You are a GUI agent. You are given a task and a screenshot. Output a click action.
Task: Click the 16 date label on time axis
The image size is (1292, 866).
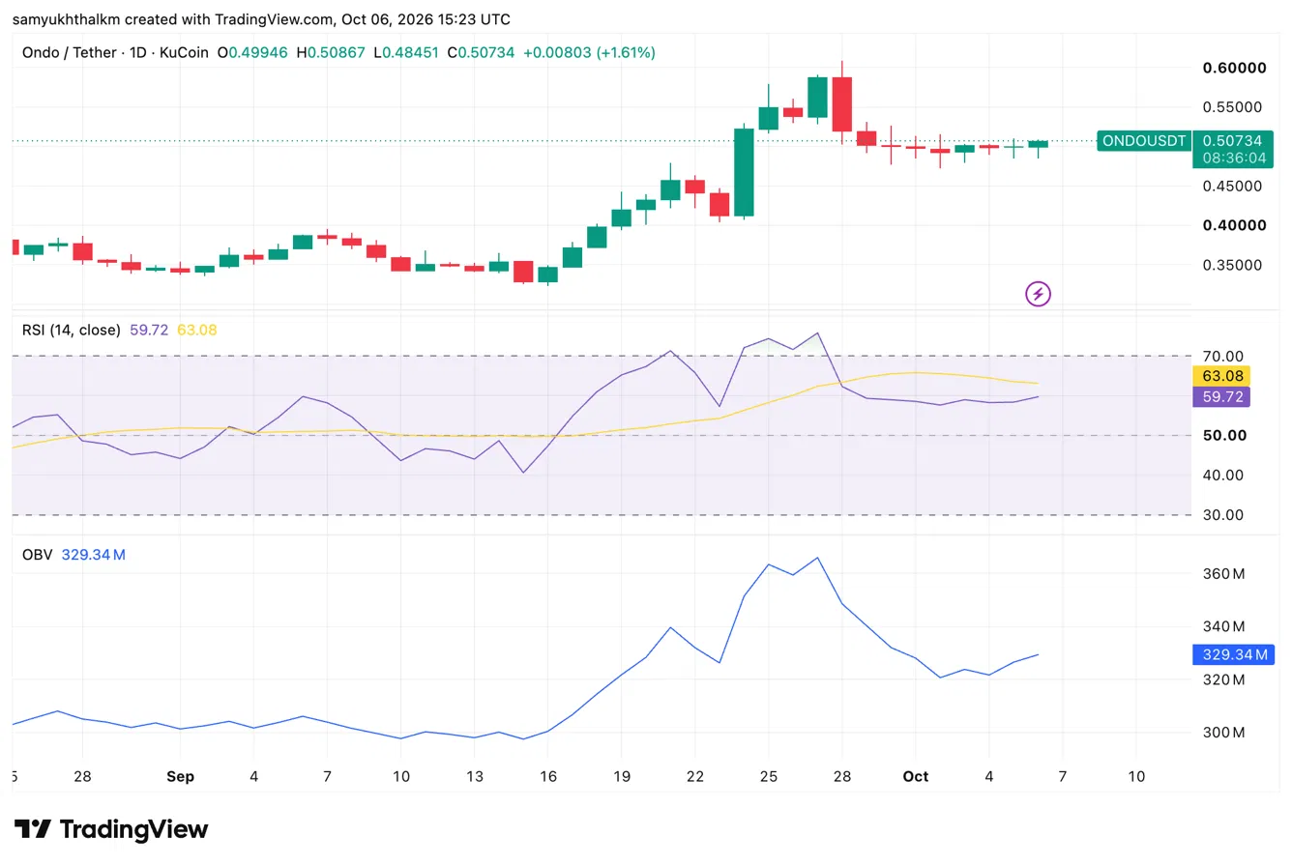point(547,776)
